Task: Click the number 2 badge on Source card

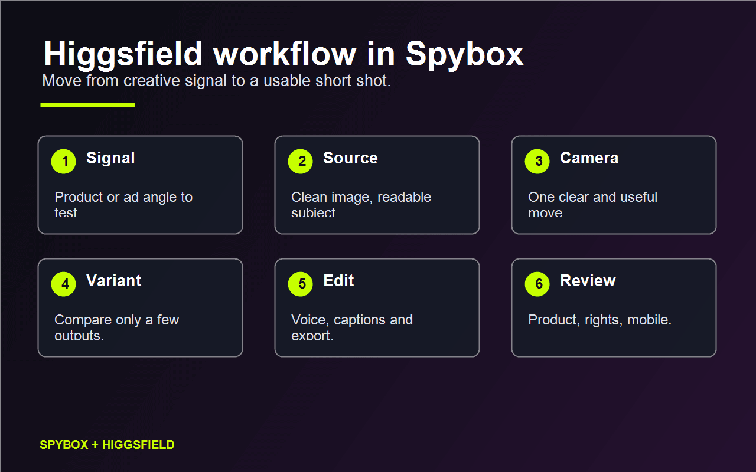Action: click(301, 162)
